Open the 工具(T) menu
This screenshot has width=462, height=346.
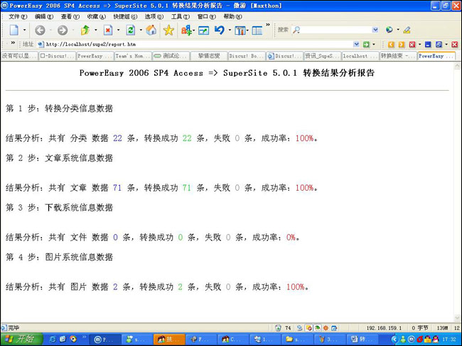pos(181,16)
